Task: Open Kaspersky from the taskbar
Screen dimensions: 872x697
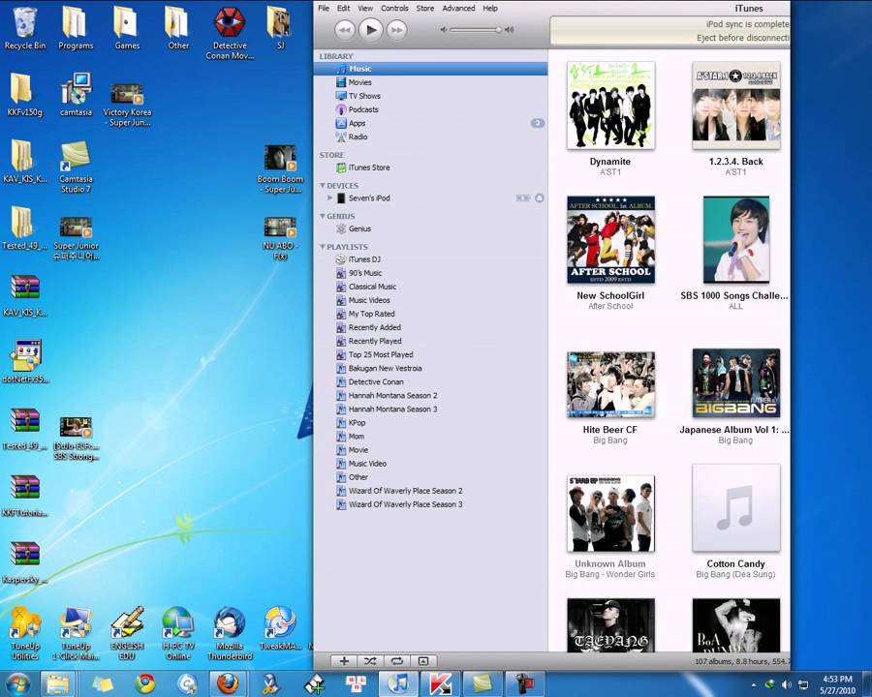Action: pos(440,683)
